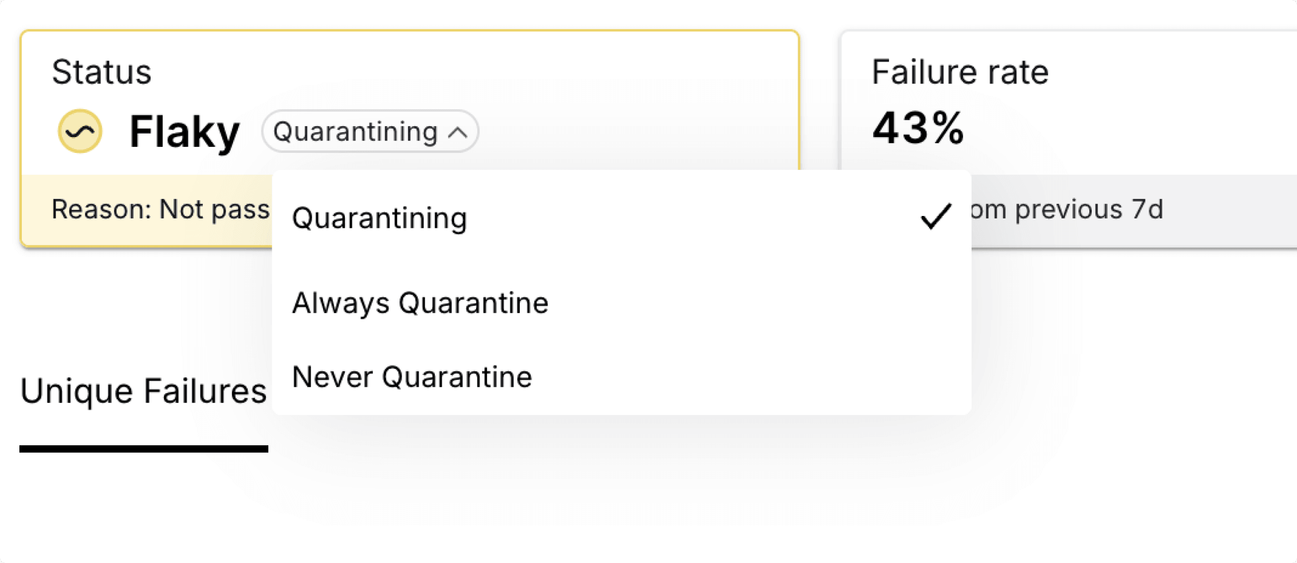Click the yellow Flaky status icon
Screen dimensions: 1297x563
click(x=80, y=131)
